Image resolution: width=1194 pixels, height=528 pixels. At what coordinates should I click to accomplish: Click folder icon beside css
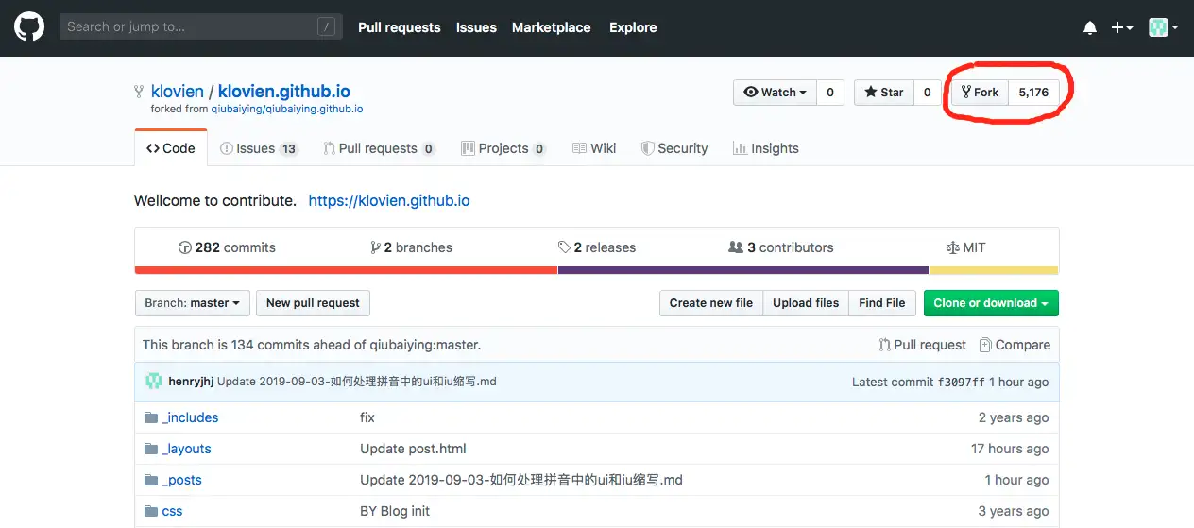[x=151, y=511]
